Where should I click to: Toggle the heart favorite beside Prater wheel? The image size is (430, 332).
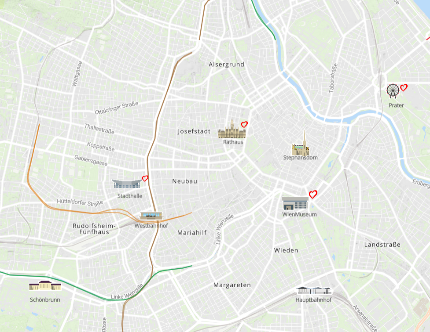tap(404, 87)
